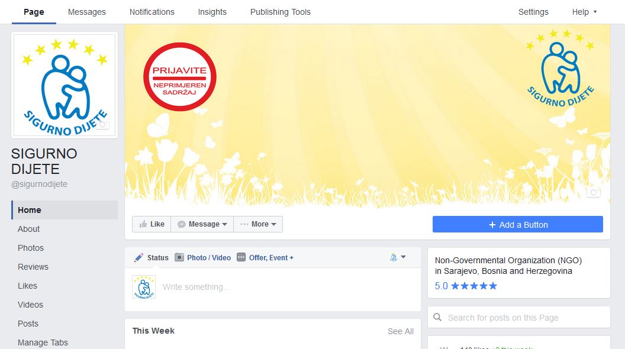The image size is (625, 349).
Task: Open the Message dropdown
Action: click(x=202, y=224)
